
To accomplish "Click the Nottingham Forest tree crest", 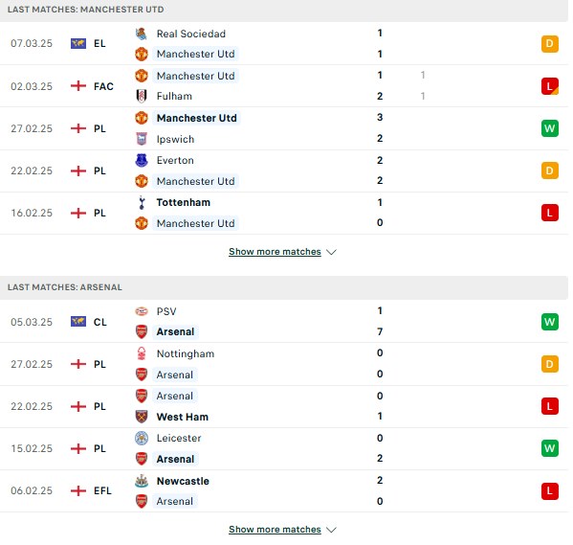I will pyautogui.click(x=142, y=353).
